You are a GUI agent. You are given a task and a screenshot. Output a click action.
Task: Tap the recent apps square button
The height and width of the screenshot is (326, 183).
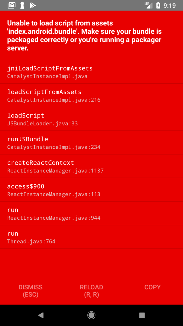(142, 315)
